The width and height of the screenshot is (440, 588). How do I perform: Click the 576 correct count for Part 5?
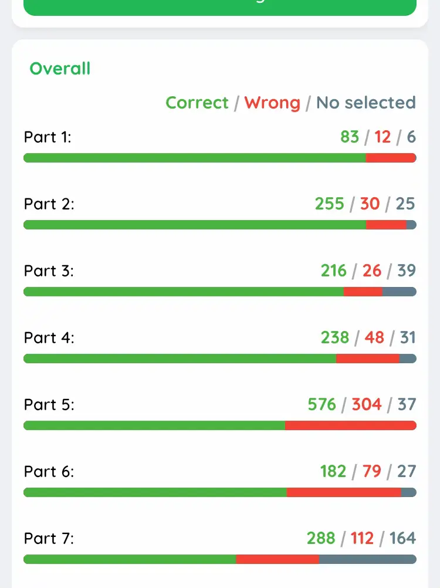(x=322, y=404)
